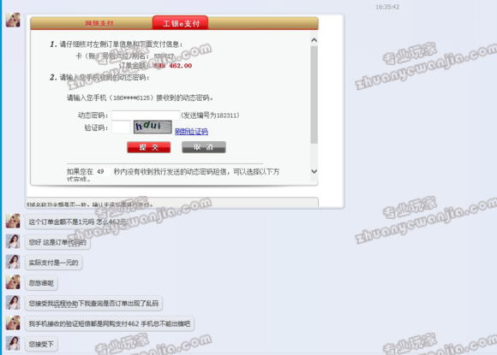
Task: Click the message 我手机接收的验证短信都是网购支付462
Action: tap(110, 323)
